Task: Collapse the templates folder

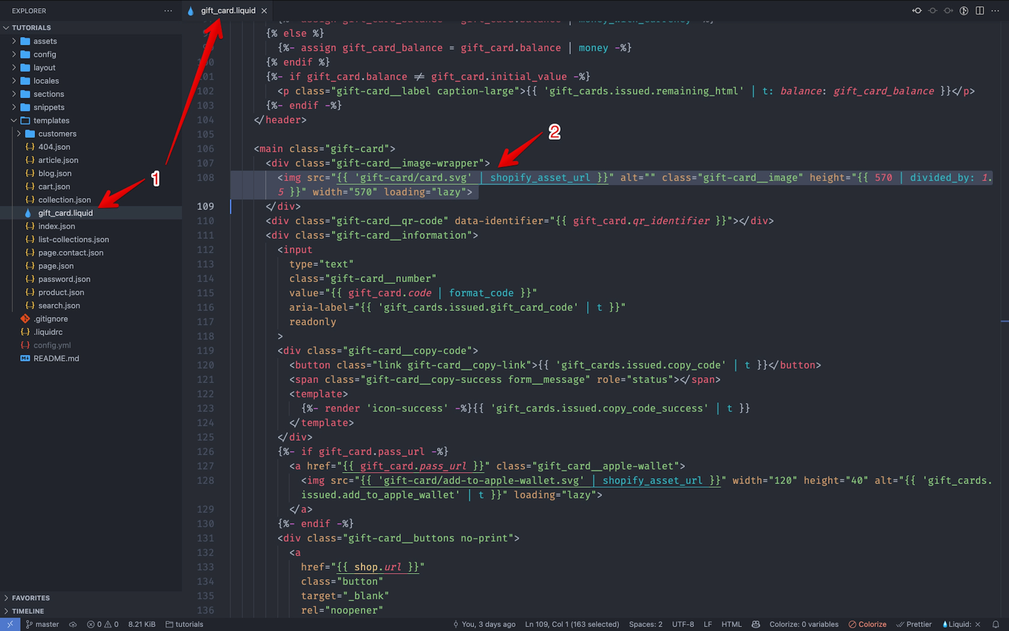Action: [91, 120]
